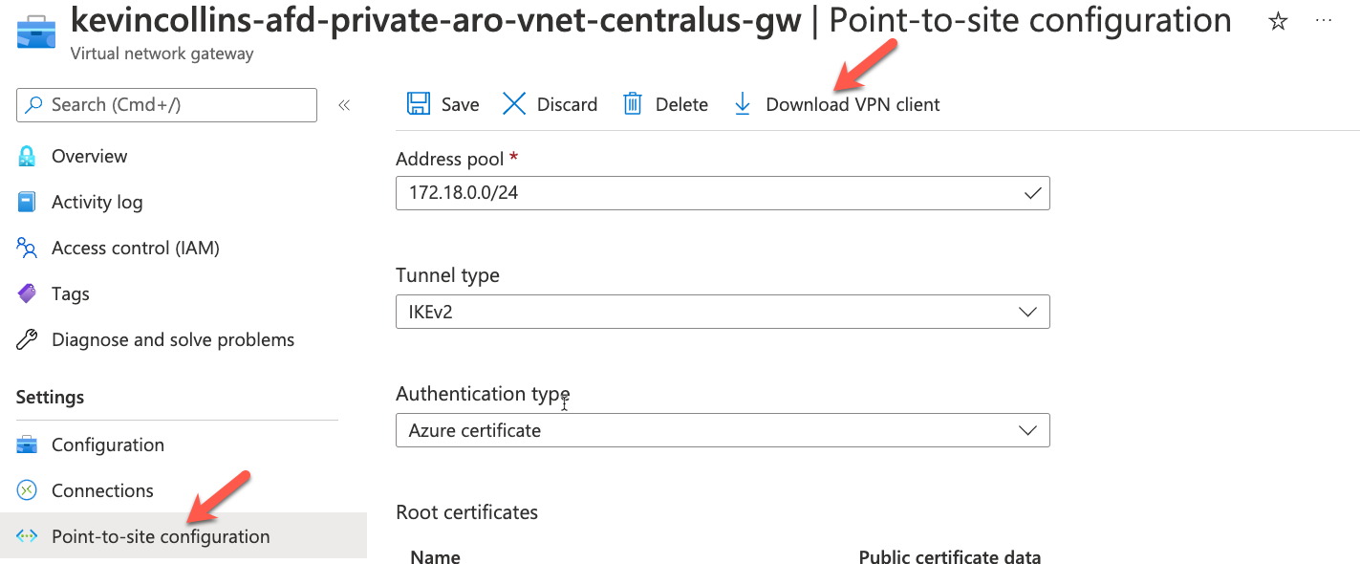Select the Diagnose and solve problems wrench icon
The image size is (1360, 564).
(30, 339)
